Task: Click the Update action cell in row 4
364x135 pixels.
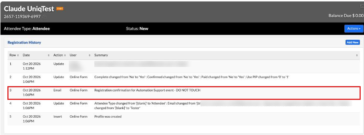Action: click(x=59, y=104)
